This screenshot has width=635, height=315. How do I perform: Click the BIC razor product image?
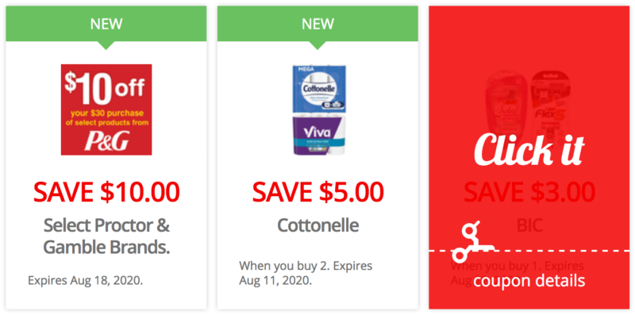point(529,103)
